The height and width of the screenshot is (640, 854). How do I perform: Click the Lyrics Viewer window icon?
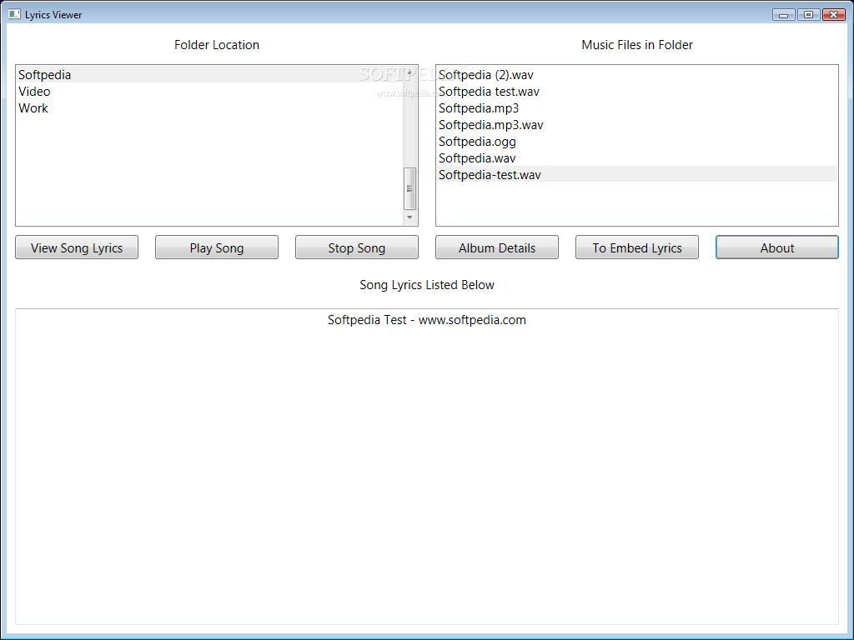[x=14, y=14]
